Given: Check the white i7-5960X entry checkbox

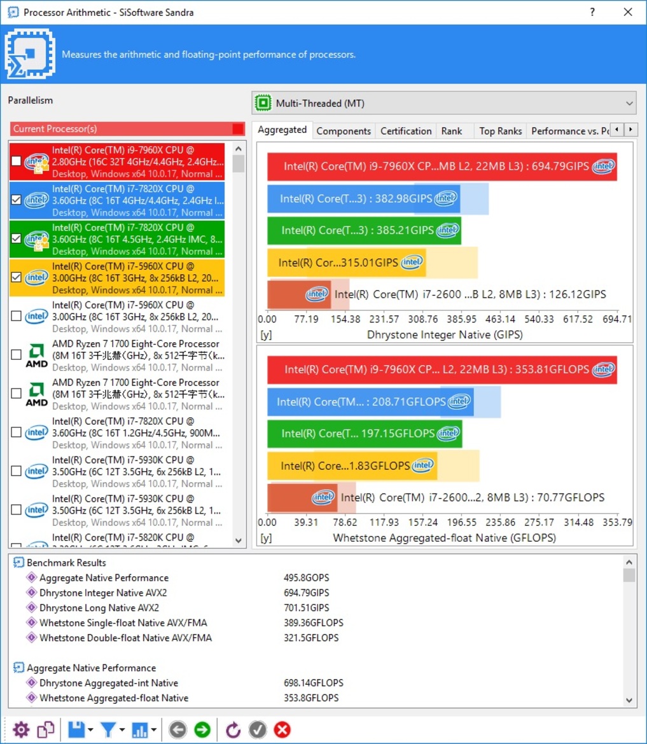Looking at the screenshot, I should tap(16, 316).
